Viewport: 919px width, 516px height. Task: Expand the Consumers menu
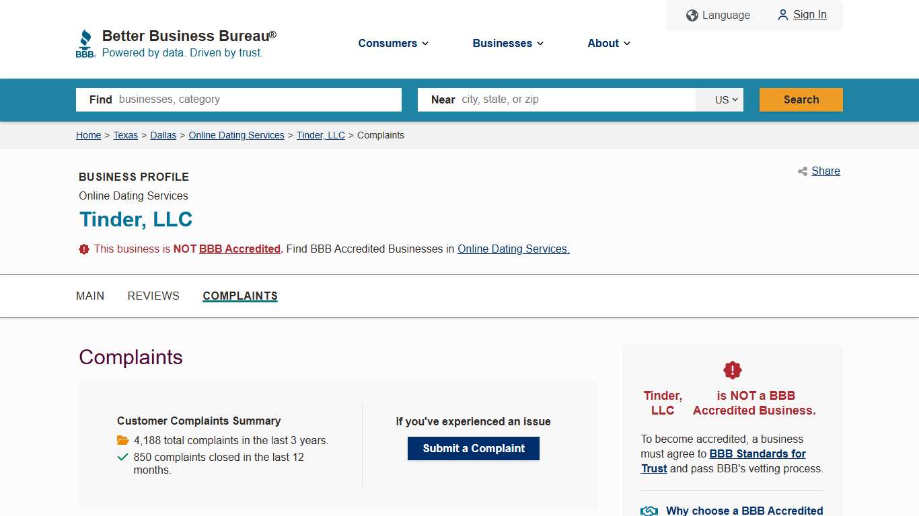[x=393, y=43]
